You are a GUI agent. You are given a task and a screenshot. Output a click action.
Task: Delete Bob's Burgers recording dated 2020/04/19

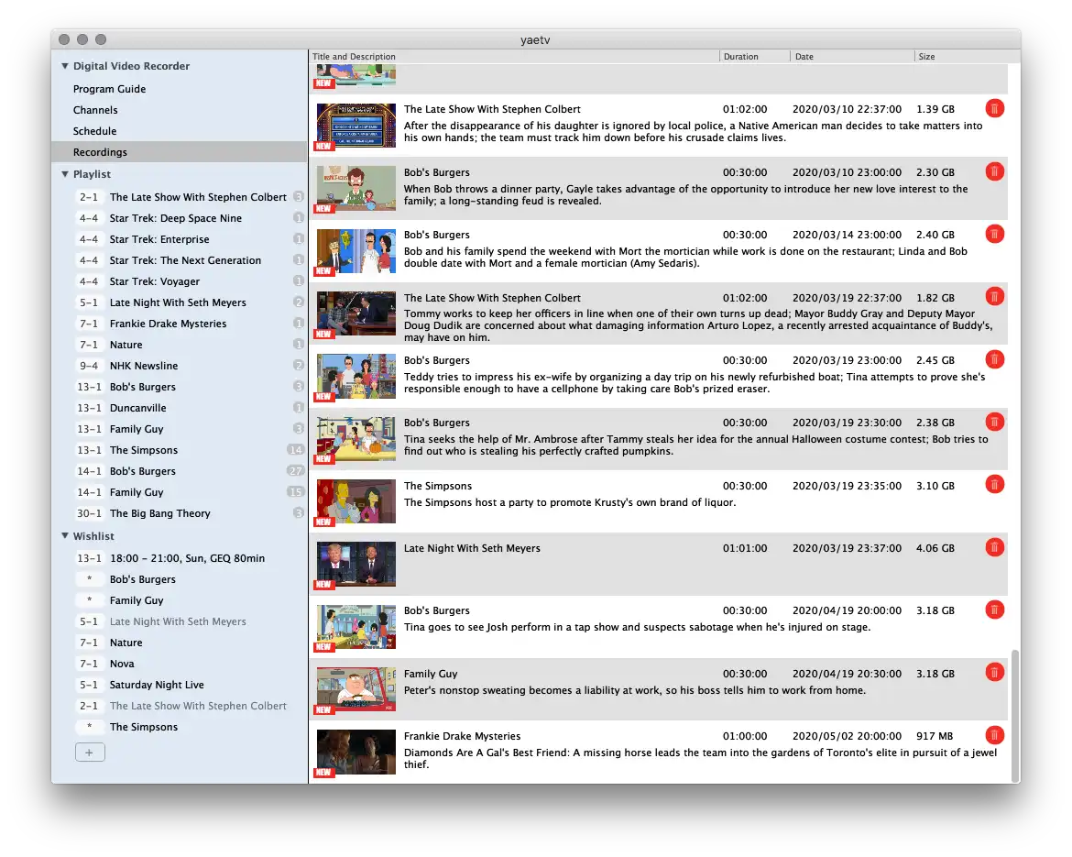(995, 610)
